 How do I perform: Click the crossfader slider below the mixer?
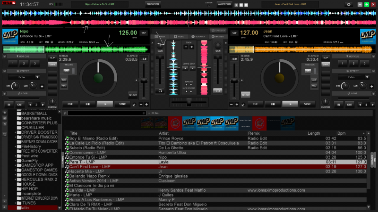pyautogui.click(x=189, y=101)
